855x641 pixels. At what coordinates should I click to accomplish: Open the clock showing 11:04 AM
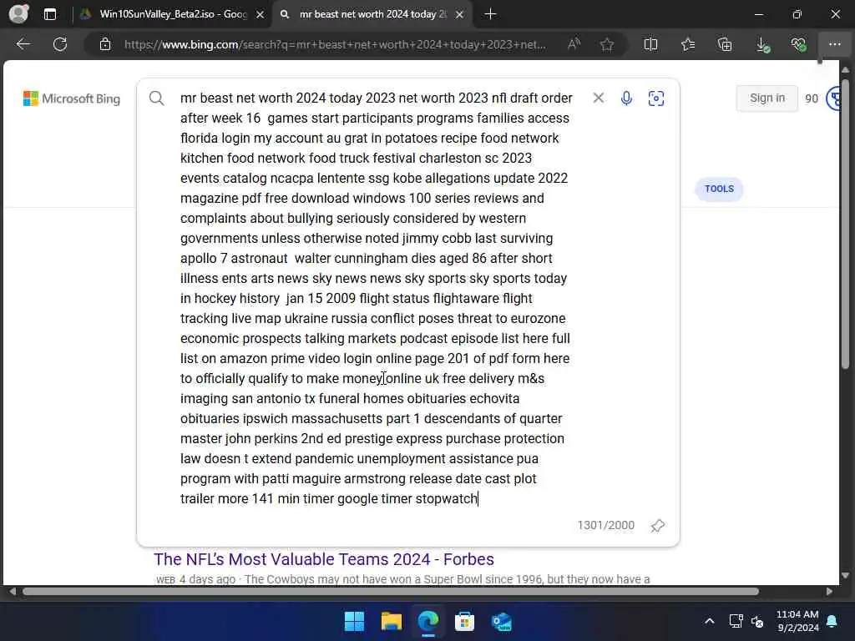(x=797, y=621)
